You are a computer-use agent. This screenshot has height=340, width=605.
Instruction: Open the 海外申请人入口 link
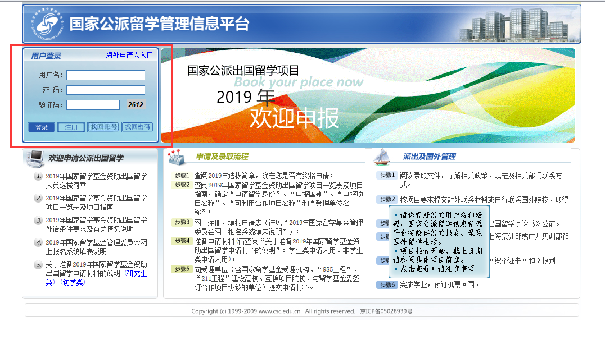pyautogui.click(x=129, y=55)
